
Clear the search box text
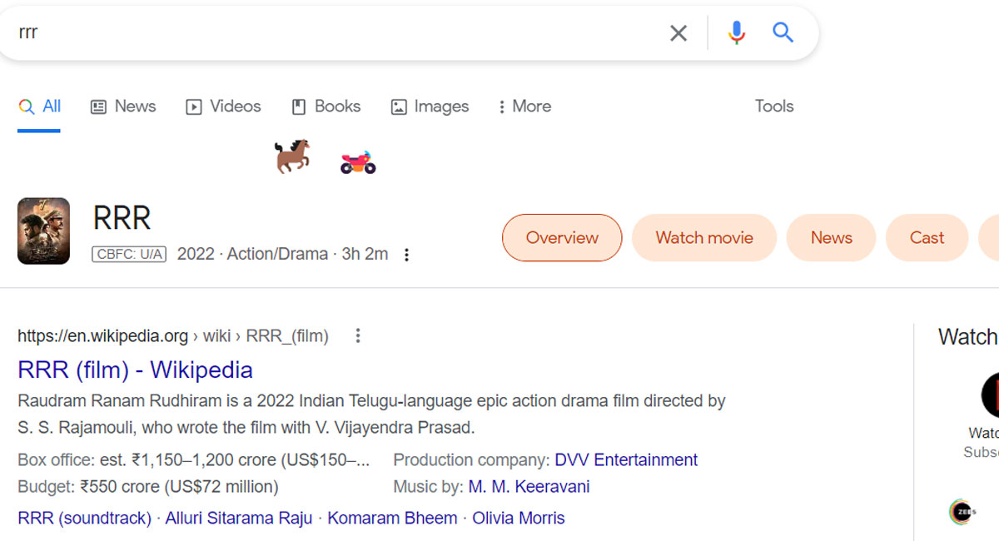coord(678,33)
